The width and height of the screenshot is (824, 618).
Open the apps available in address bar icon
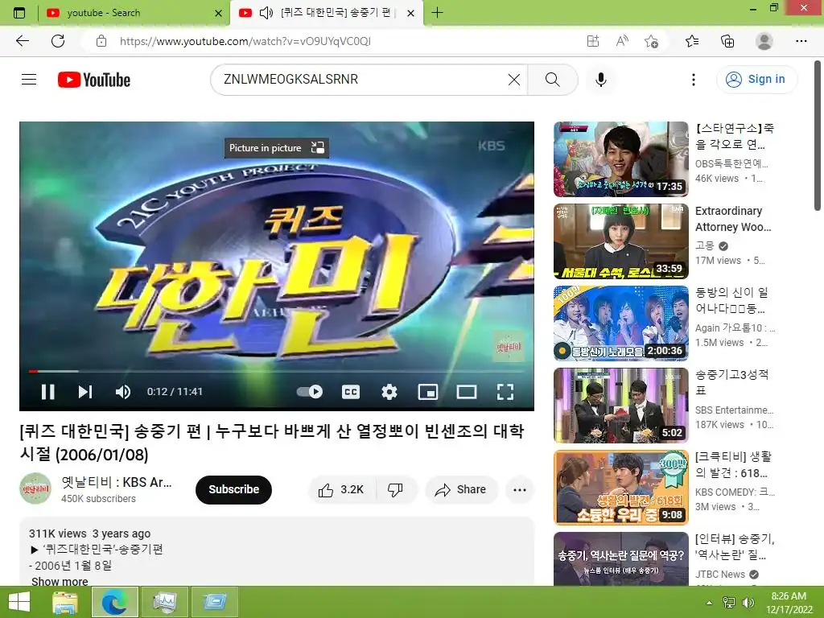point(593,41)
